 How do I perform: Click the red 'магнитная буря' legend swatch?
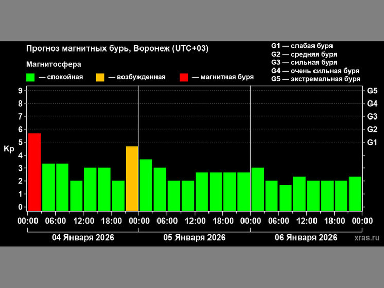click(184, 77)
